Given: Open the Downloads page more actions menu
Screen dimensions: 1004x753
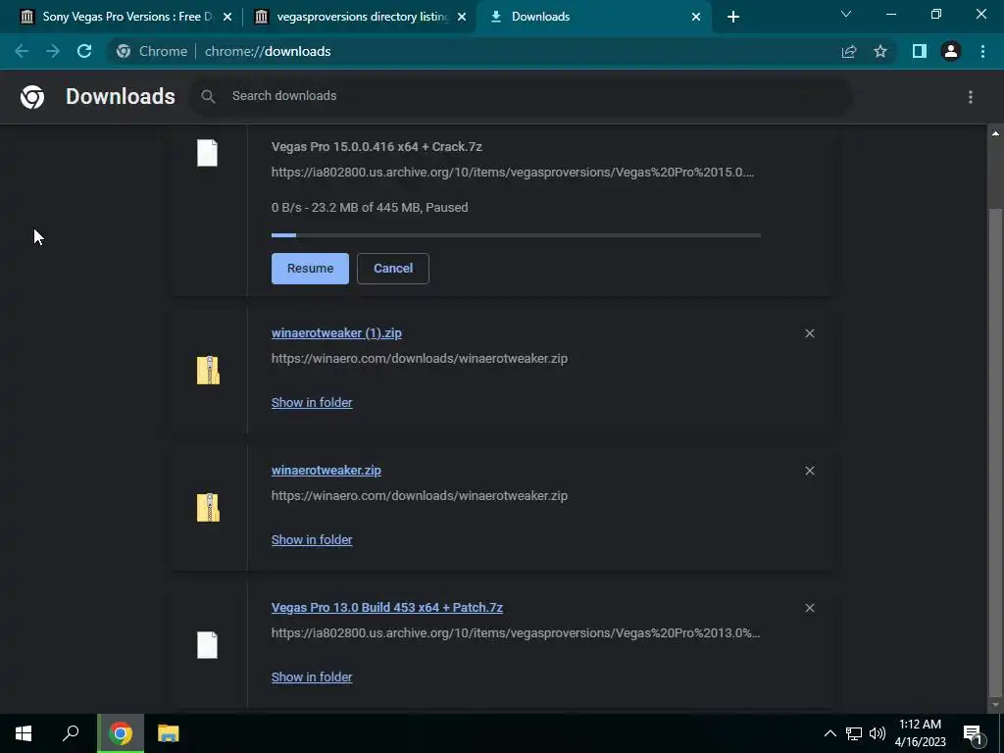Looking at the screenshot, I should point(971,97).
